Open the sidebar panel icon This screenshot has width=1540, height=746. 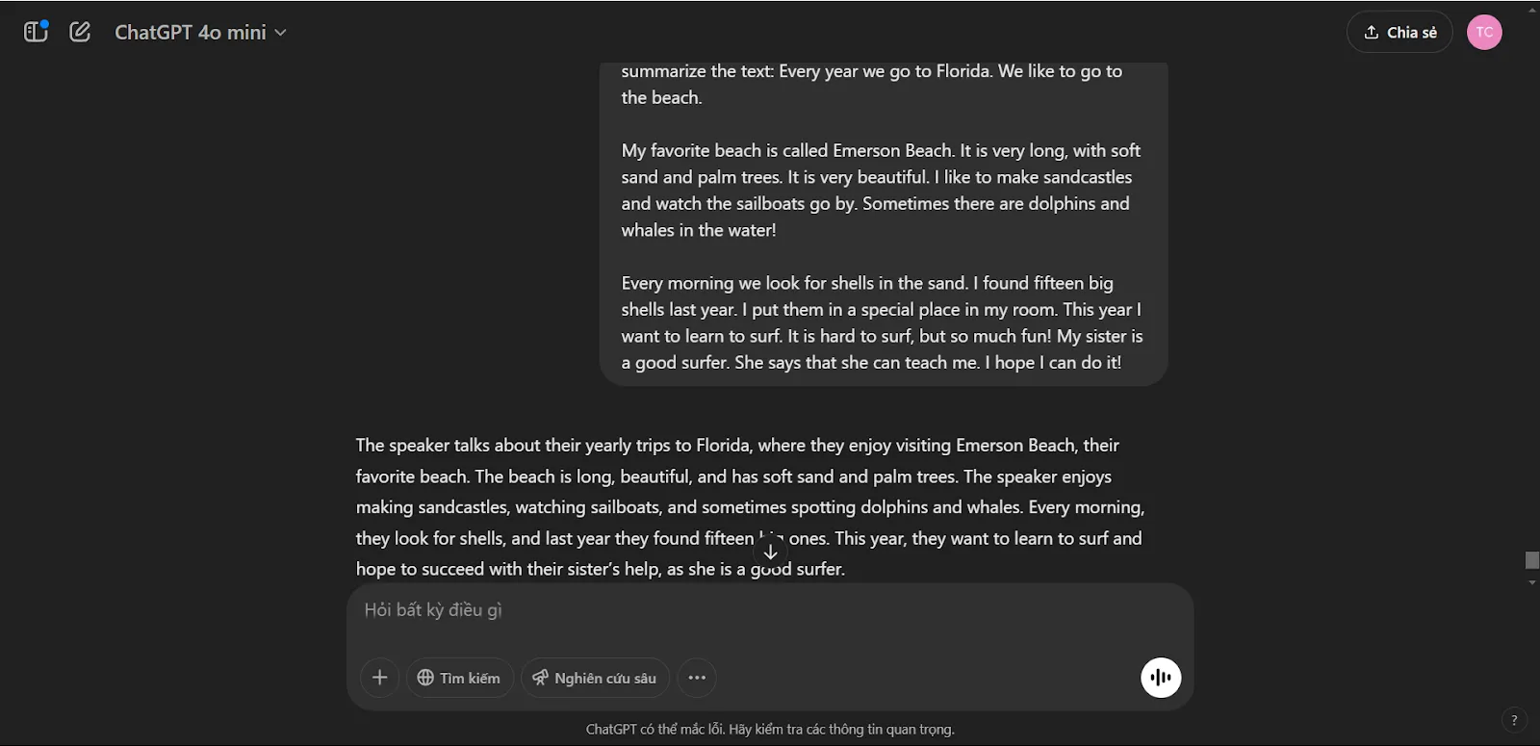click(36, 32)
